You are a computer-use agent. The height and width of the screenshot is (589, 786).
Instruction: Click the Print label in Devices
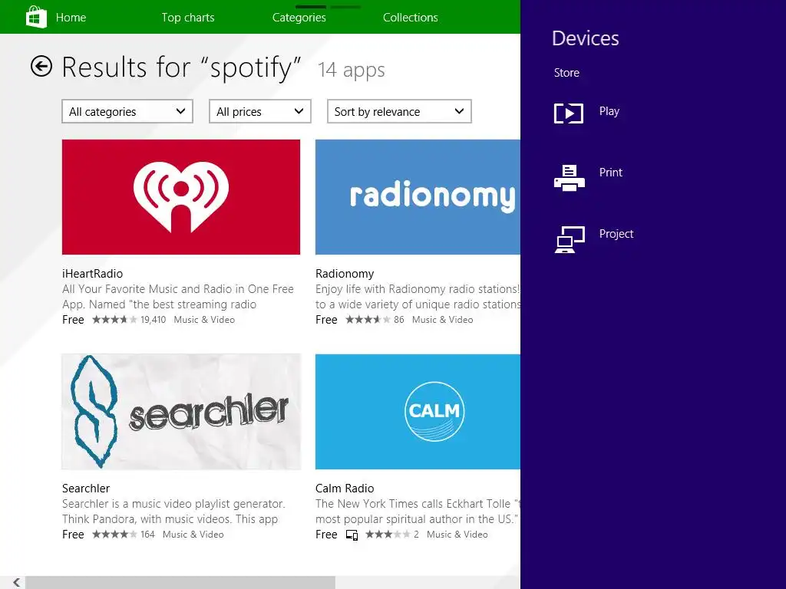[610, 173]
